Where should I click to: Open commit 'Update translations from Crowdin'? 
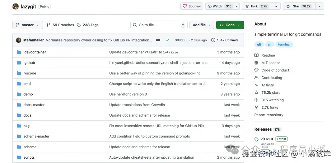click(x=137, y=105)
